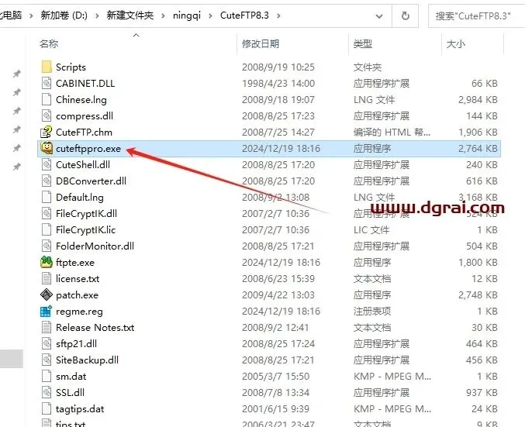Sort files by 名称 column header
525x427 pixels.
49,44
